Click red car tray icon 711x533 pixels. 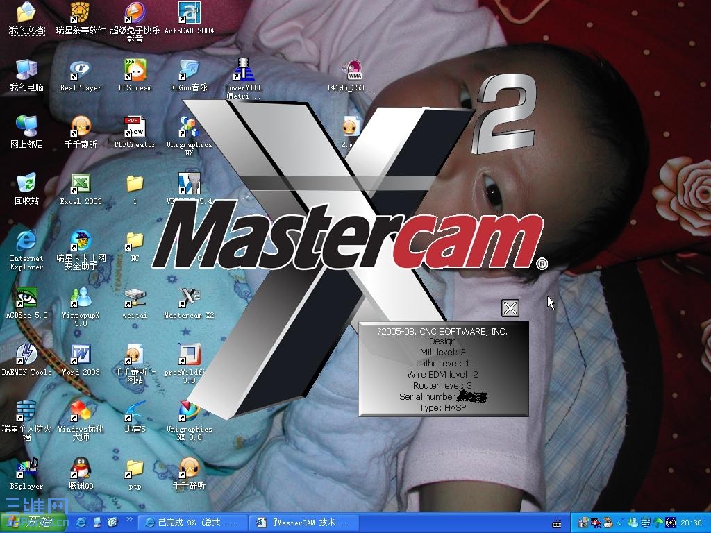(x=596, y=523)
